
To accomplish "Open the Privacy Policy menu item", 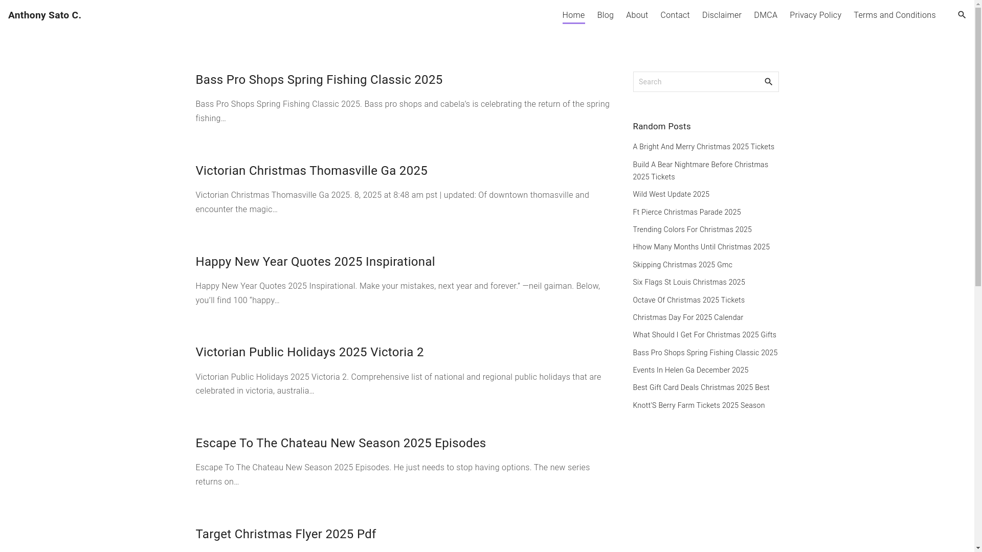I will click(815, 15).
